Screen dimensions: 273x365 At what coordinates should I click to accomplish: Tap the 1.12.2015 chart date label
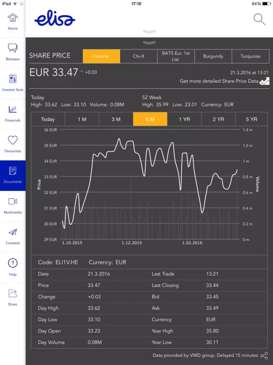pos(132,243)
